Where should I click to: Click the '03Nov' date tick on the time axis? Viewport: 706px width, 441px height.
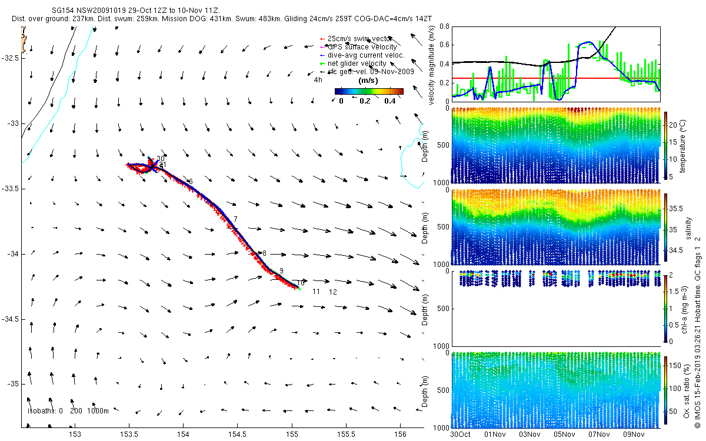[529, 435]
